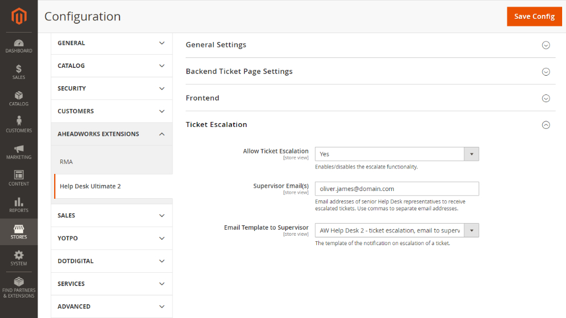Image resolution: width=566 pixels, height=318 pixels.
Task: Click the Configuration page title
Action: (82, 16)
